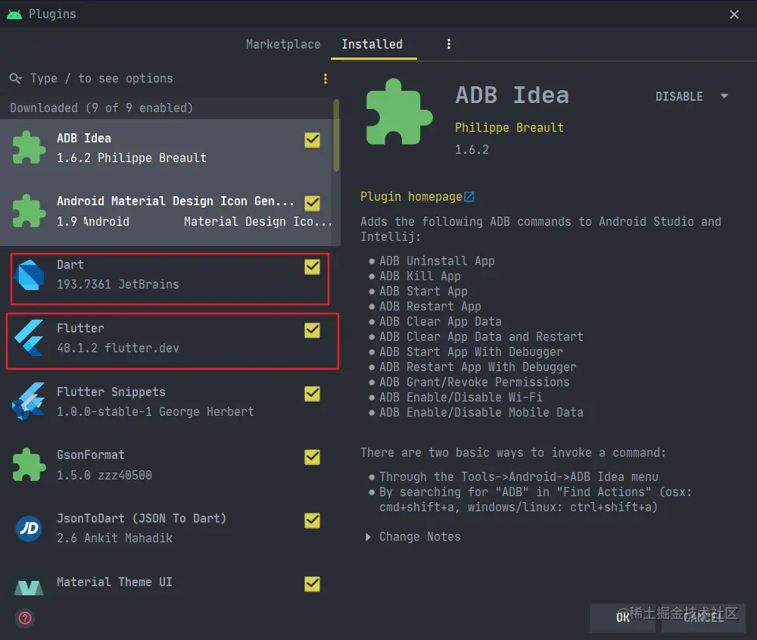This screenshot has height=640, width=757.
Task: Switch to the Marketplace tab
Action: click(x=283, y=44)
